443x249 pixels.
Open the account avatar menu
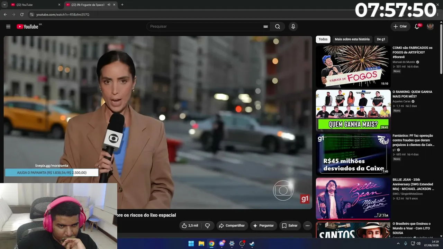tap(430, 27)
